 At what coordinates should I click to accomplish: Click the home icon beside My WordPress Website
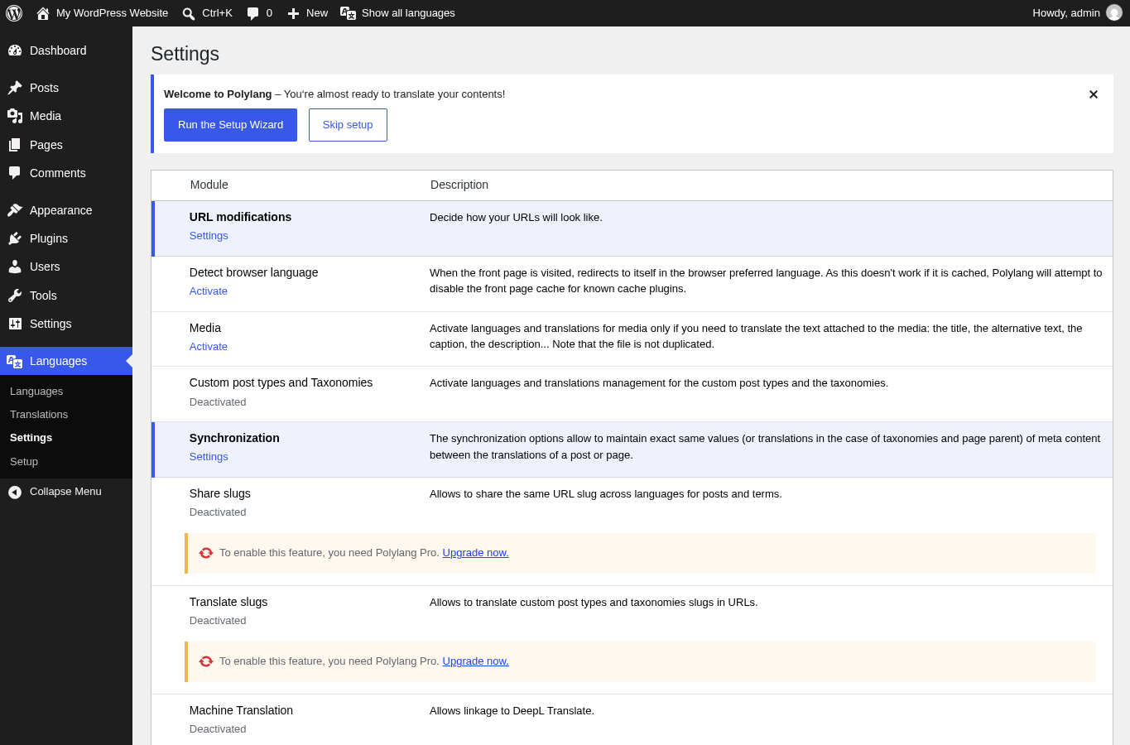(x=43, y=13)
